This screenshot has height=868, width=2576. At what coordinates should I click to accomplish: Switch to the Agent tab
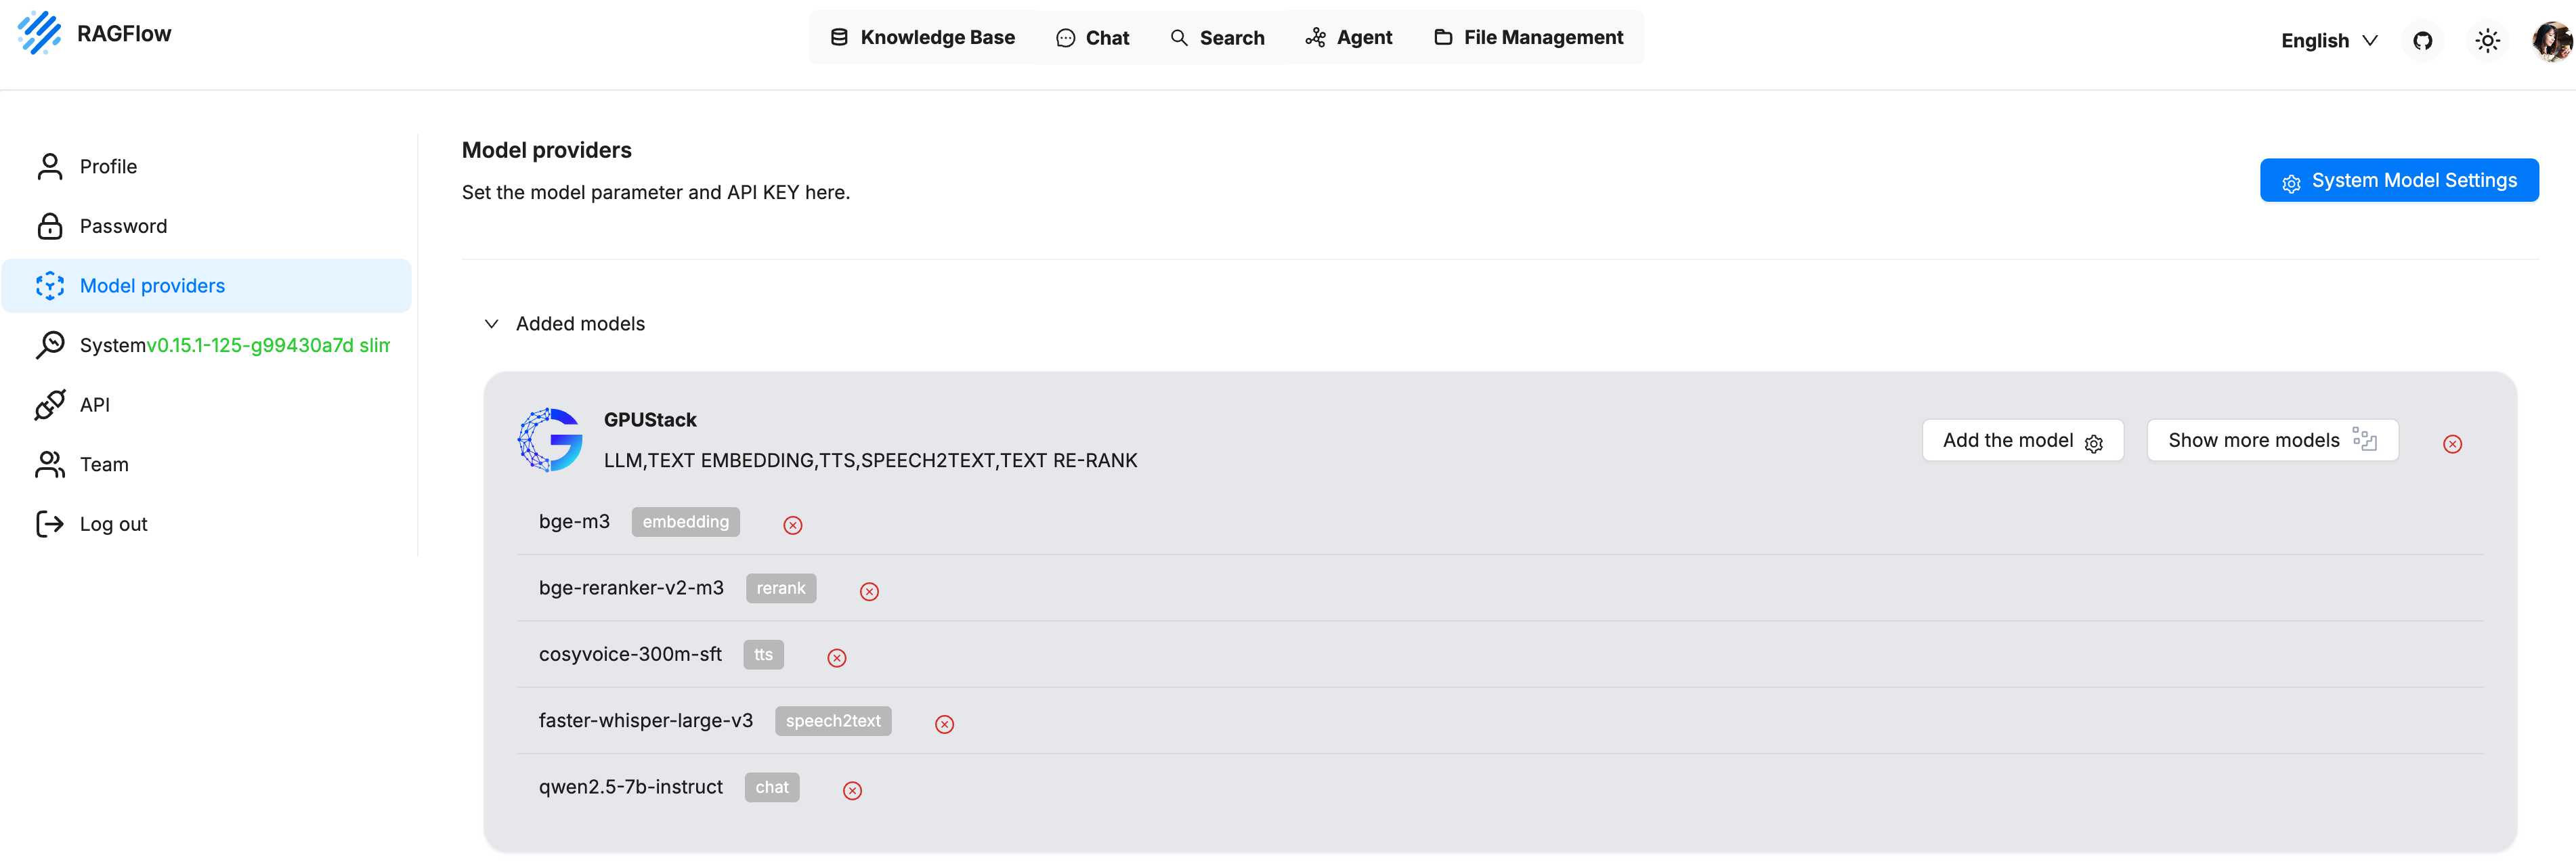1348,38
